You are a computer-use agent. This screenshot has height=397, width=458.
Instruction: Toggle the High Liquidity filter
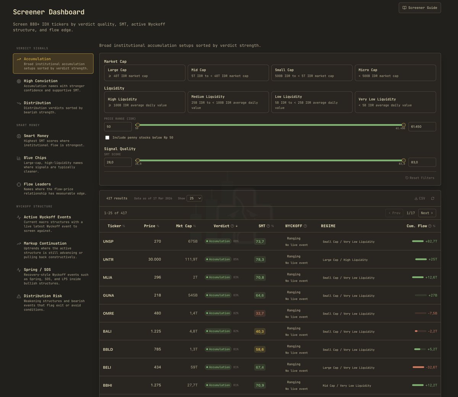(145, 102)
